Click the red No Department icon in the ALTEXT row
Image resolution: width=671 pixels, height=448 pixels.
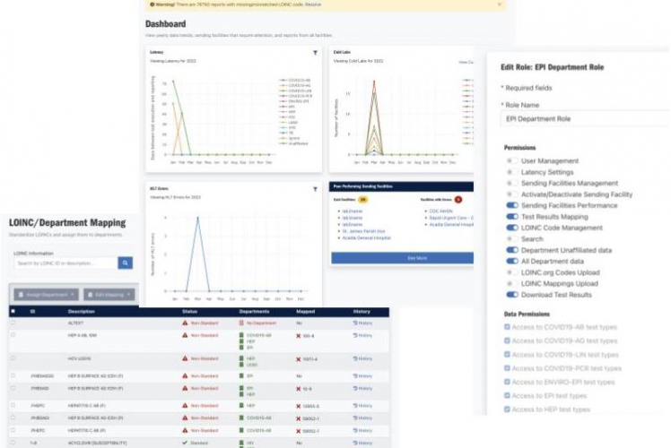point(241,323)
